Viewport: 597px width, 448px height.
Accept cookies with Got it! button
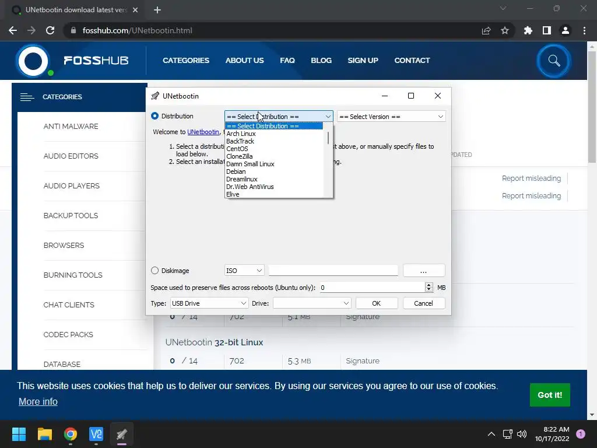click(550, 395)
